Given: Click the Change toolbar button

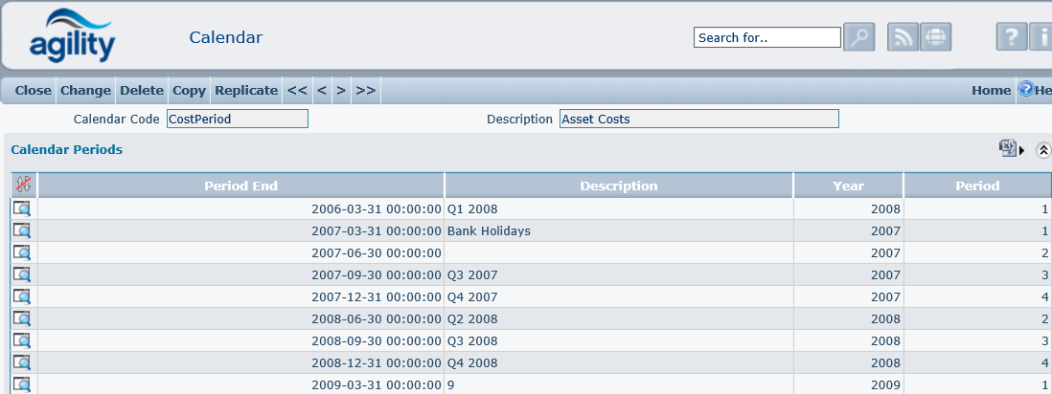Looking at the screenshot, I should (85, 90).
